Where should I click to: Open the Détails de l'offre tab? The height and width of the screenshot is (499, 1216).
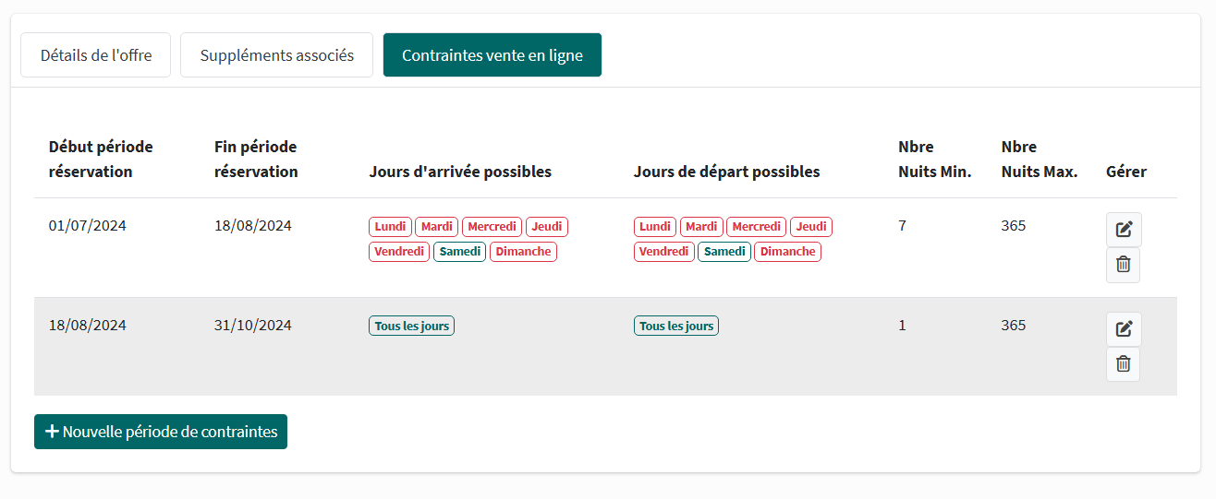point(95,55)
